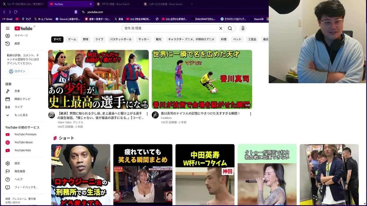
Task: Select the バスケットボール filter chip
Action: click(121, 39)
